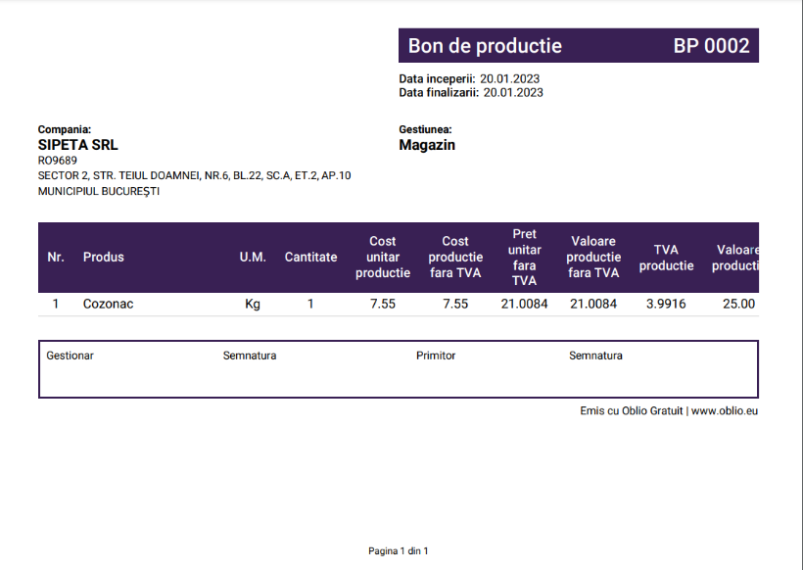The width and height of the screenshot is (803, 570).
Task: Click the 3.9916 TVA value
Action: click(666, 305)
